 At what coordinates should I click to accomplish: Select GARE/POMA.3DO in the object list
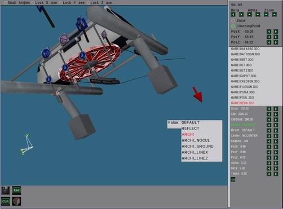pyautogui.click(x=243, y=92)
